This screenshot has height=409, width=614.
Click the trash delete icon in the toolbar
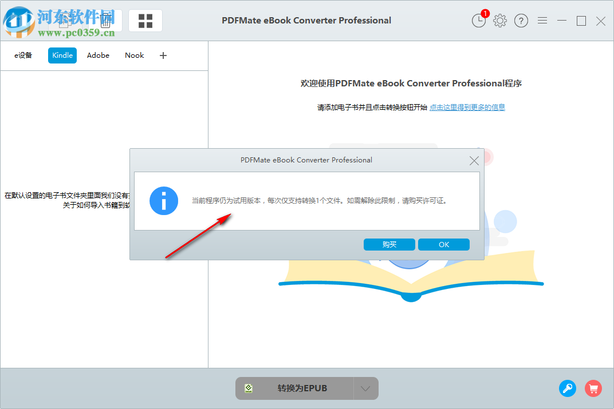(105, 21)
